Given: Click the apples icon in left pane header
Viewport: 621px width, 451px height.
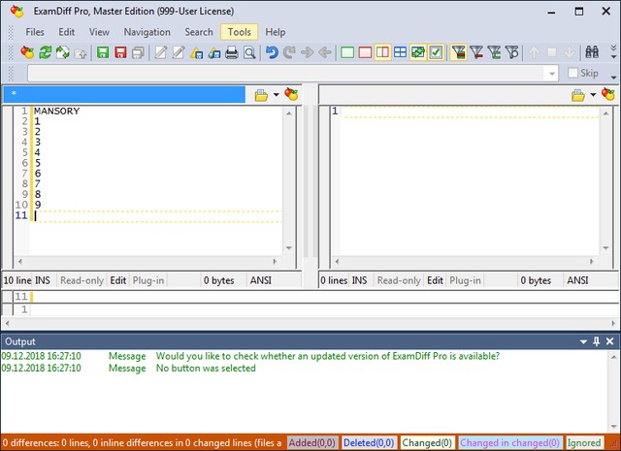Looking at the screenshot, I should [x=291, y=94].
